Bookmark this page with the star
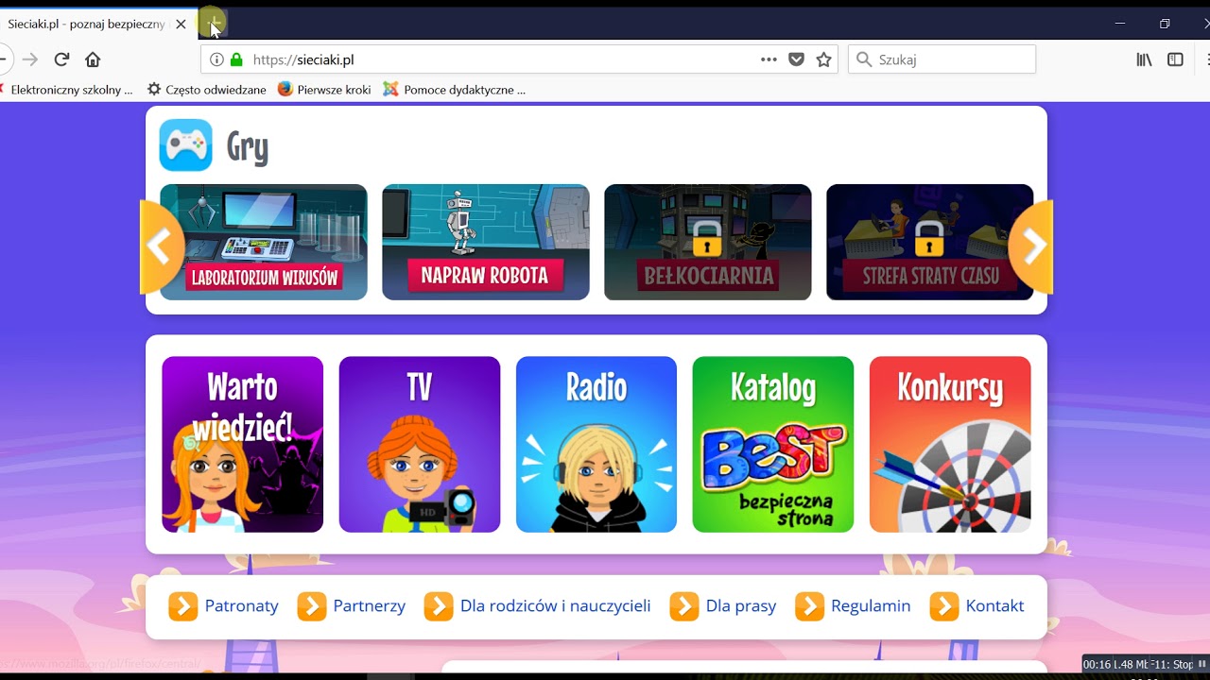 823,59
